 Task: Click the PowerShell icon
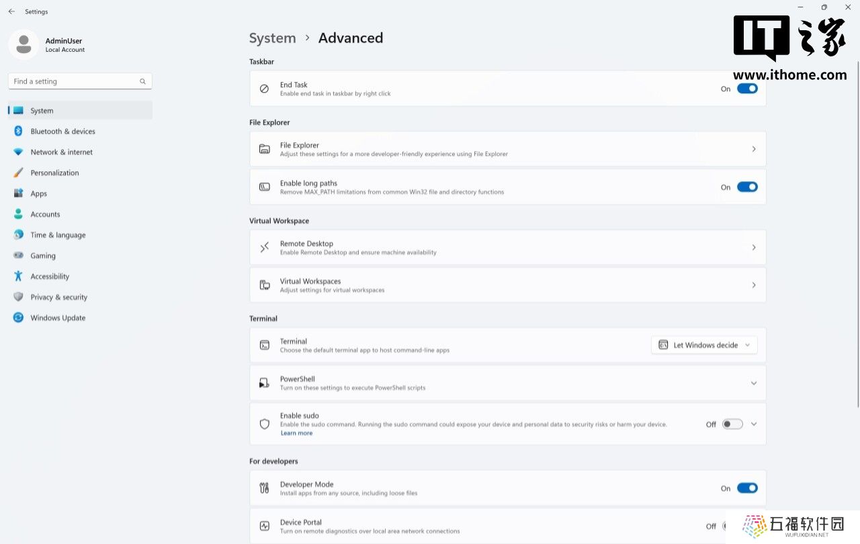tap(265, 383)
